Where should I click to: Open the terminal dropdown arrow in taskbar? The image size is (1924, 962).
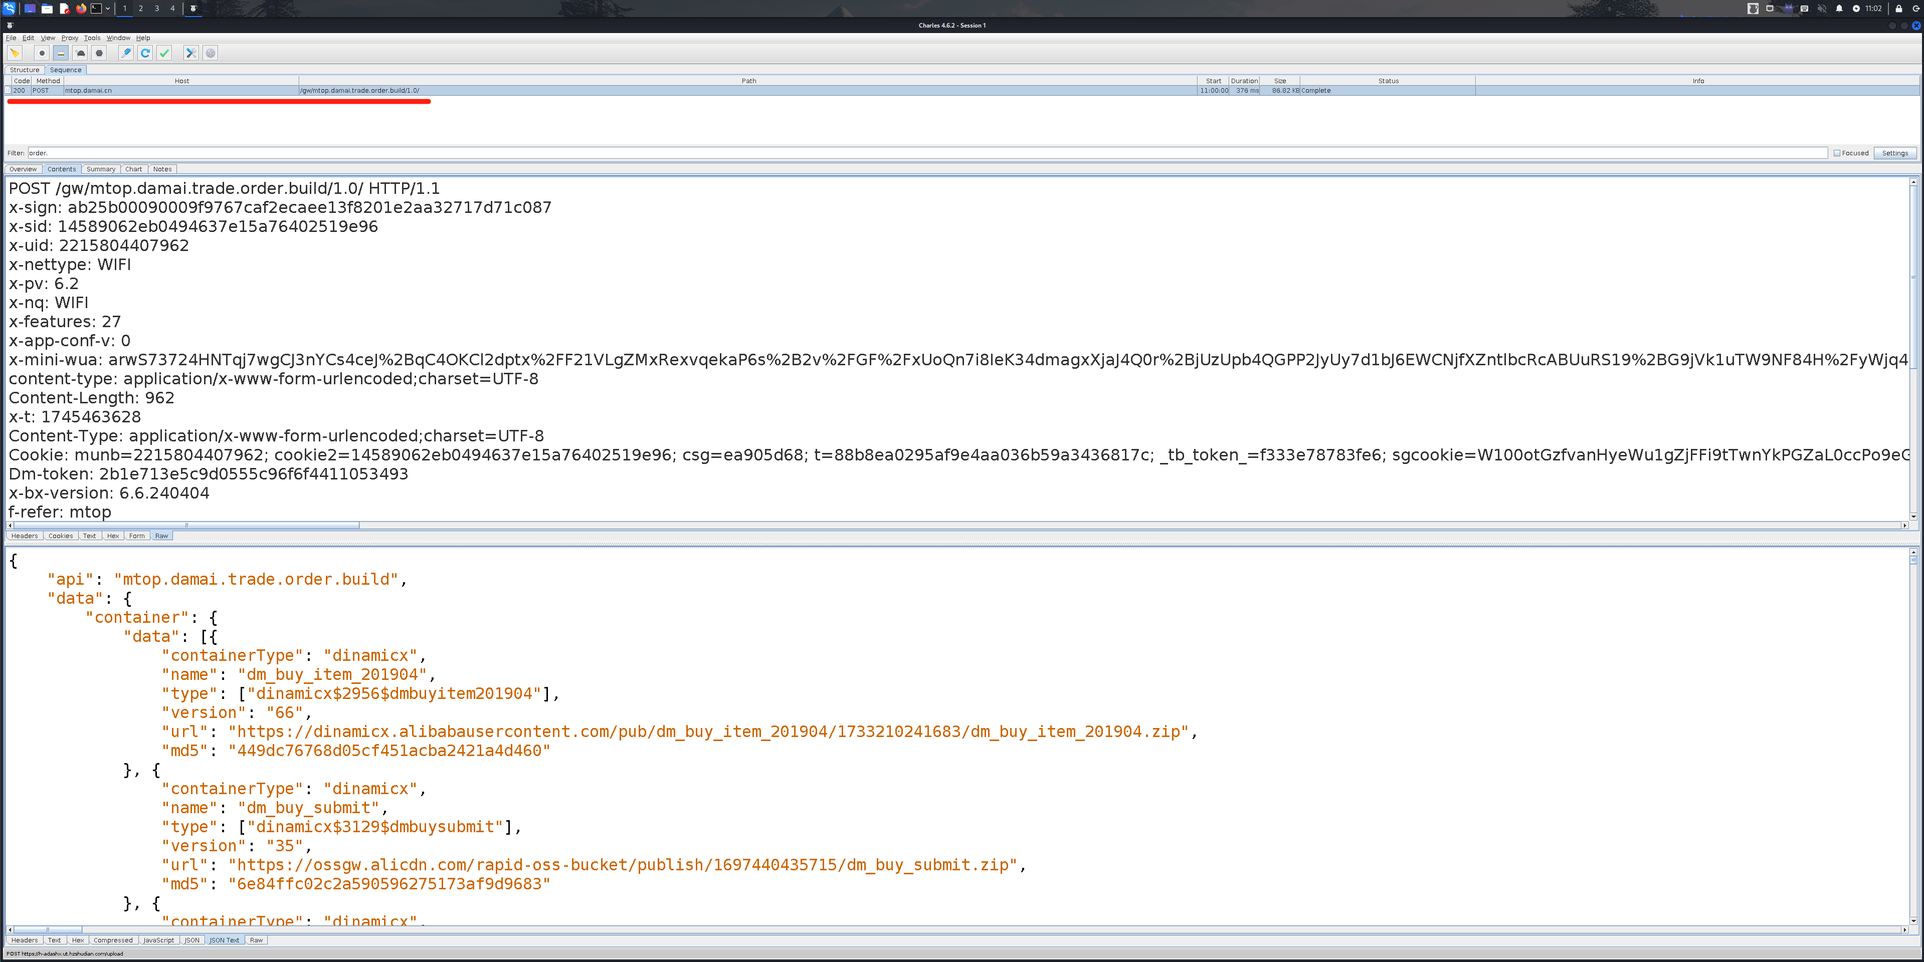[108, 8]
